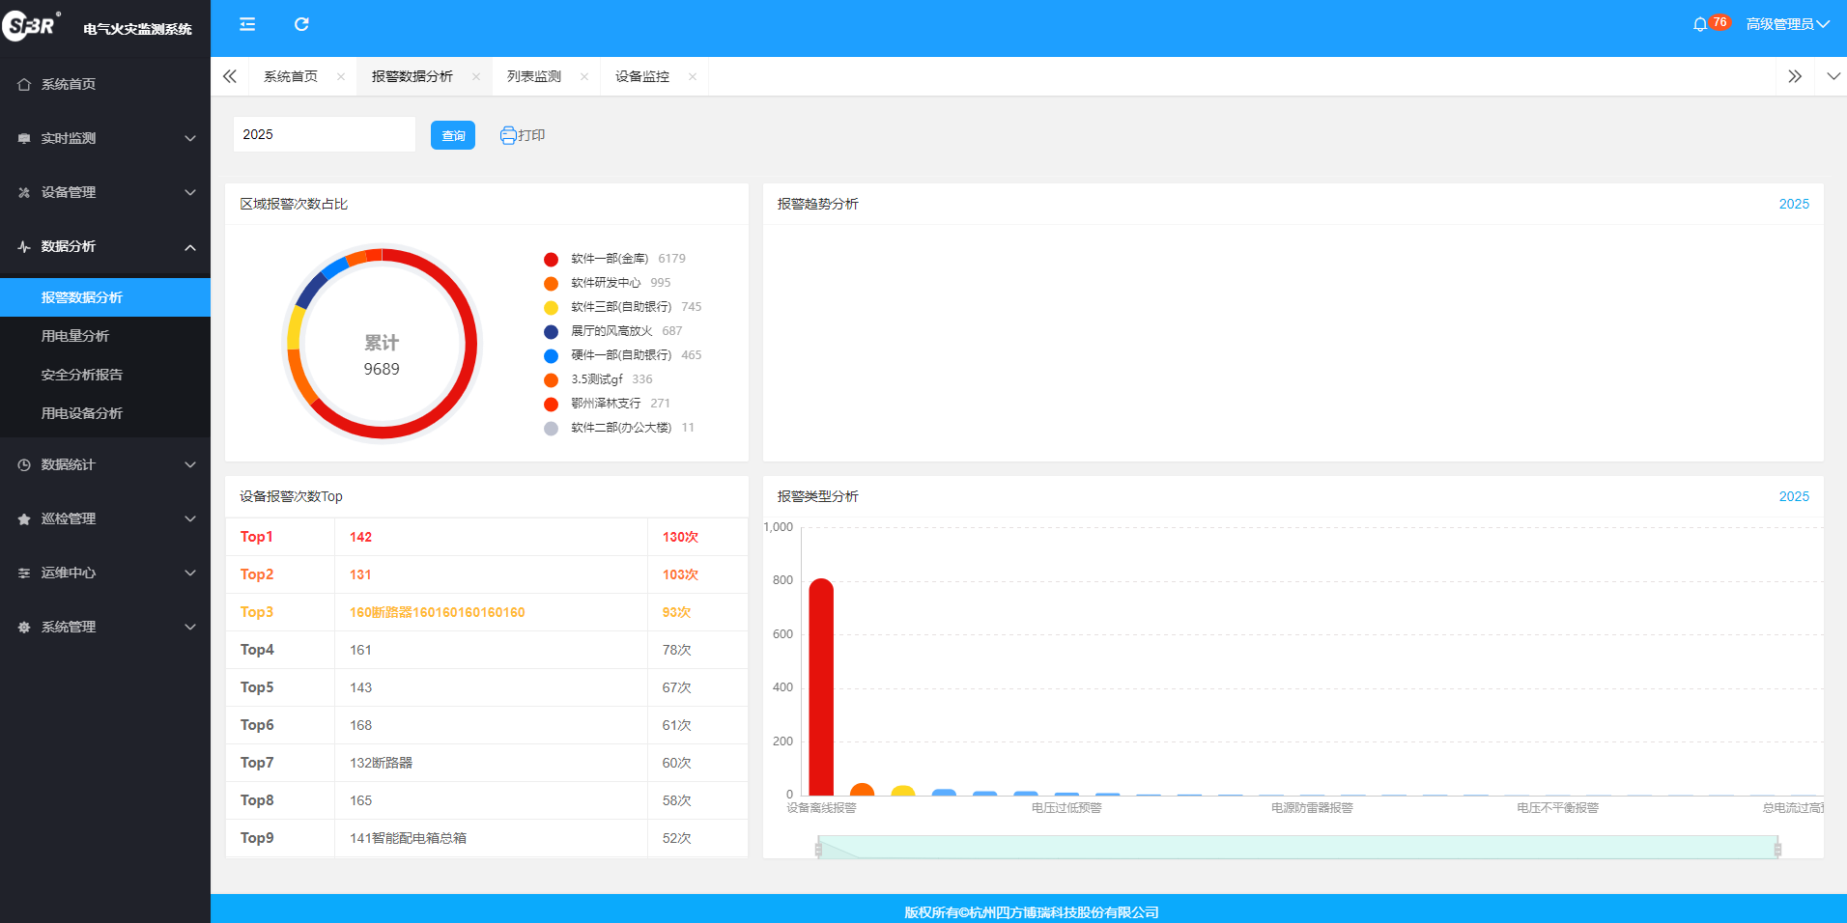Click the printer icon to print
Screen dimensions: 1847x923
click(508, 135)
